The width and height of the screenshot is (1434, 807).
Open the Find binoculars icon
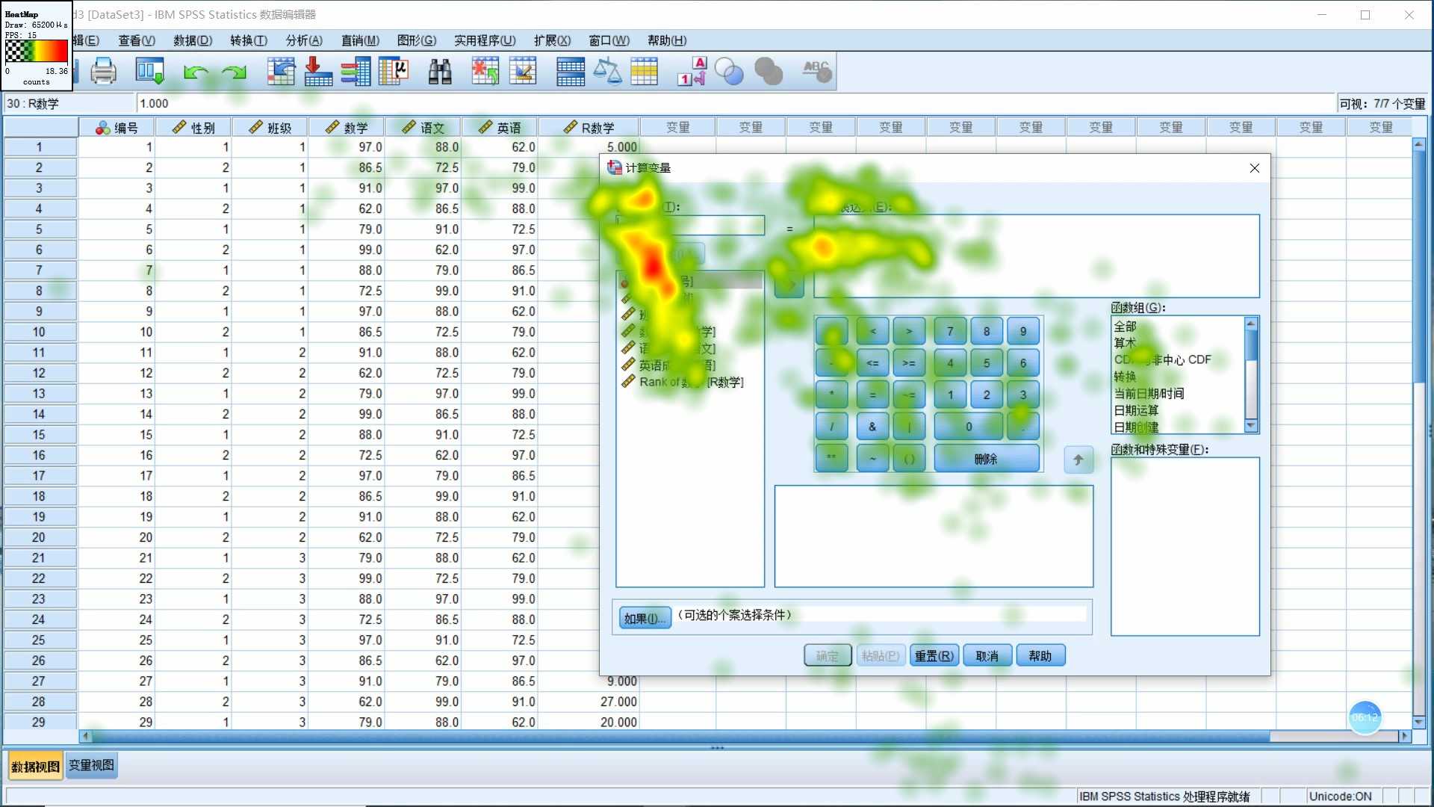[440, 72]
